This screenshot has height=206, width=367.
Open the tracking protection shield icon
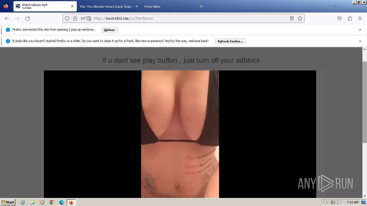point(67,18)
